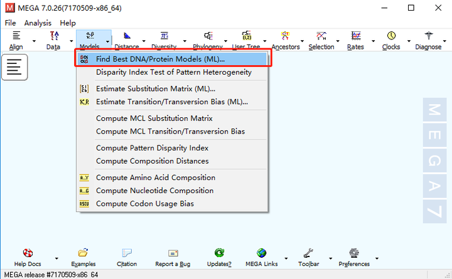Image resolution: width=452 pixels, height=279 pixels.
Task: Open the File menu
Action: tap(11, 23)
